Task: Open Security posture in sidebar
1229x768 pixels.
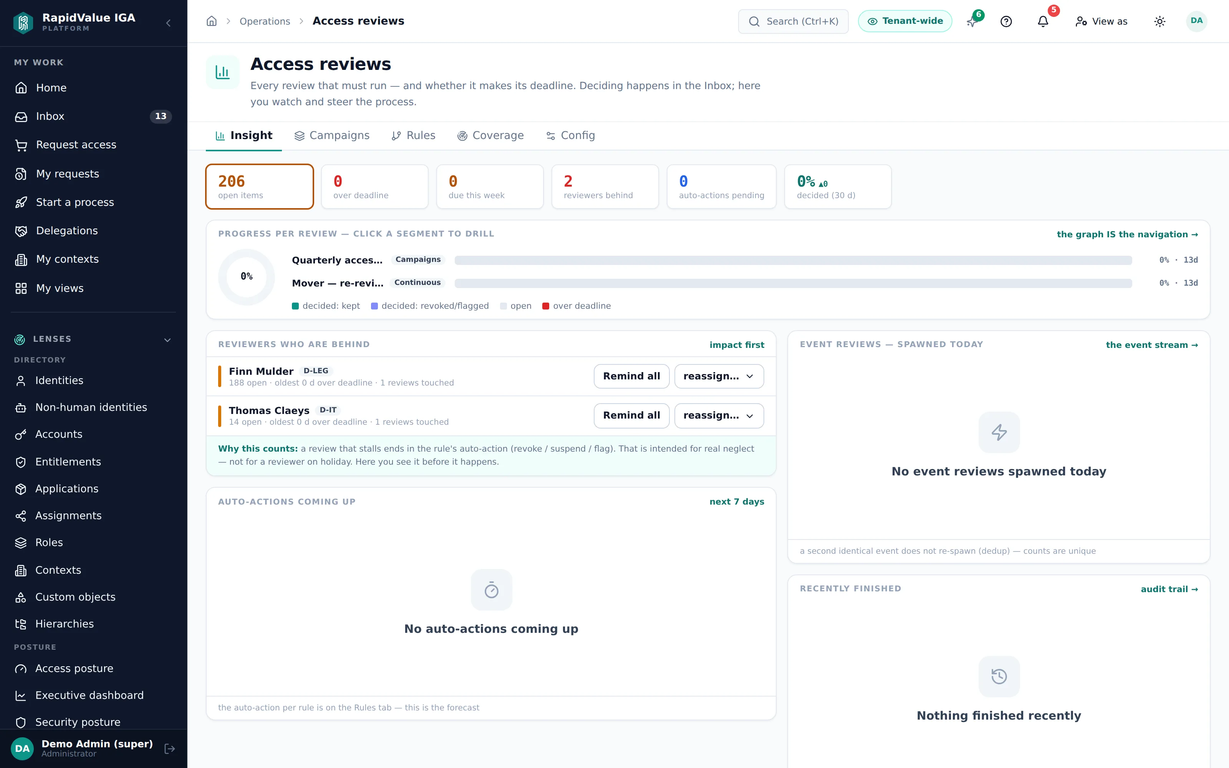Action: [x=93, y=722]
